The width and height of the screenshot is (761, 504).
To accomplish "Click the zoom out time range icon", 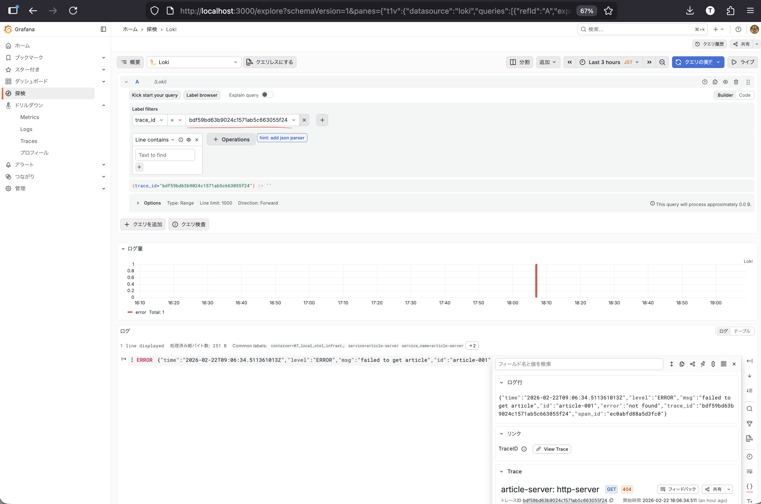I will (x=662, y=62).
